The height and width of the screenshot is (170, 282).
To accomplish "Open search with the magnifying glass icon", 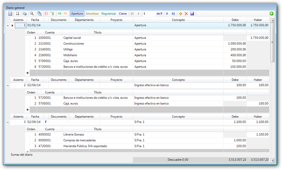I will (32, 14).
